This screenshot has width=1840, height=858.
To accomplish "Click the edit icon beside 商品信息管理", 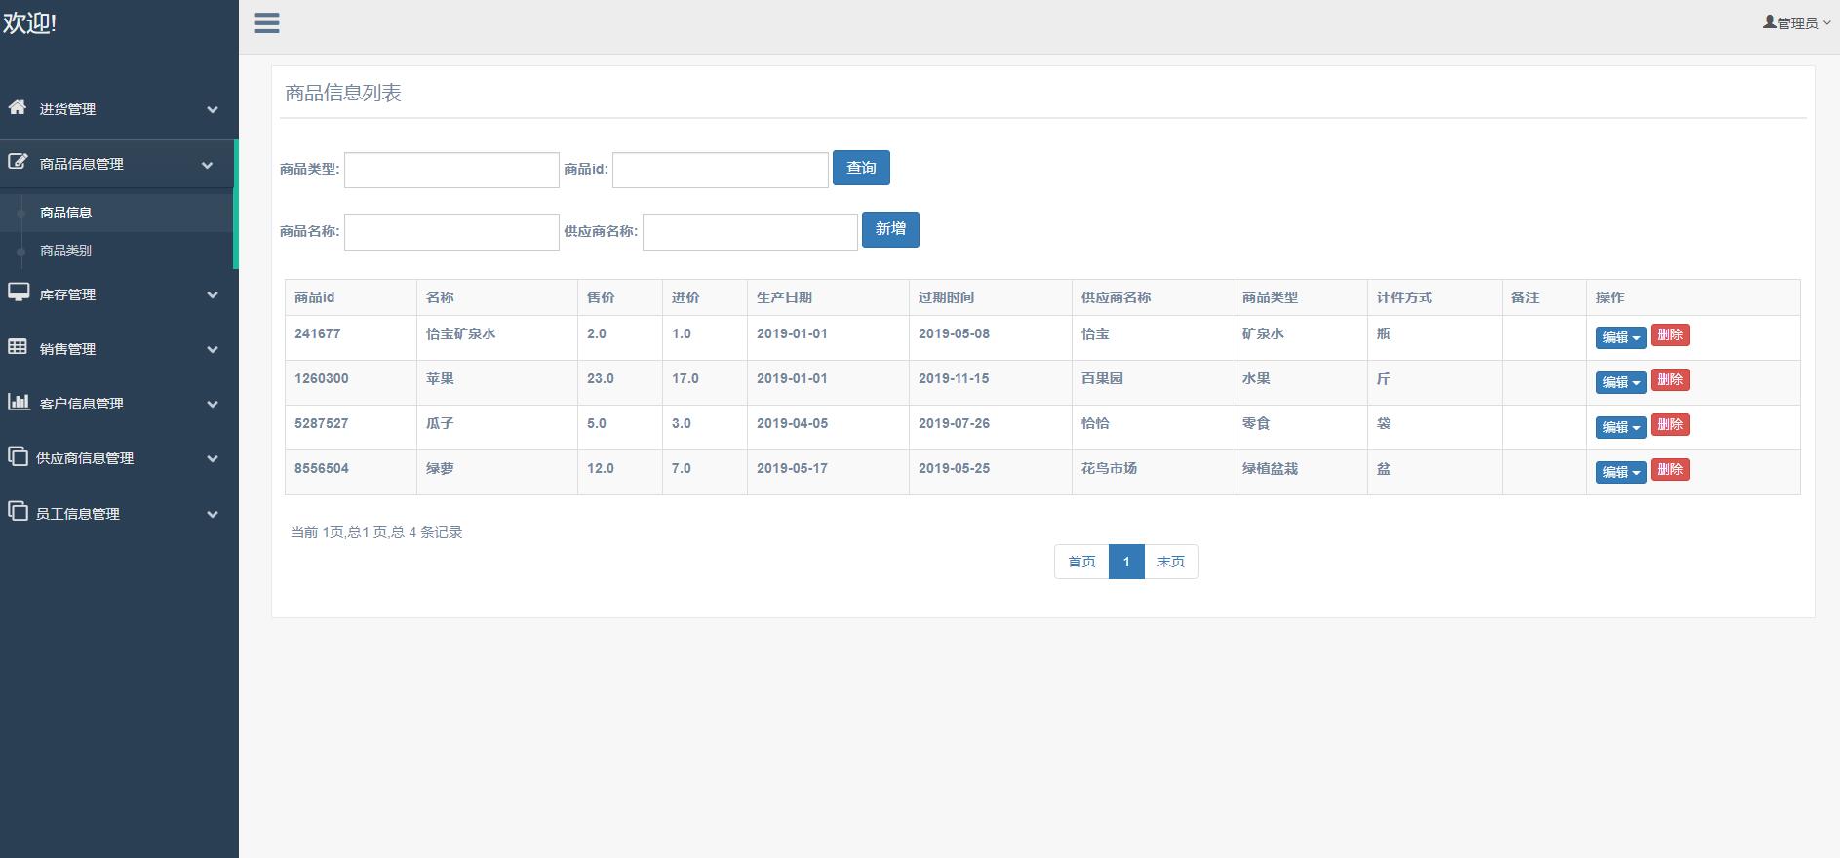I will 18,162.
